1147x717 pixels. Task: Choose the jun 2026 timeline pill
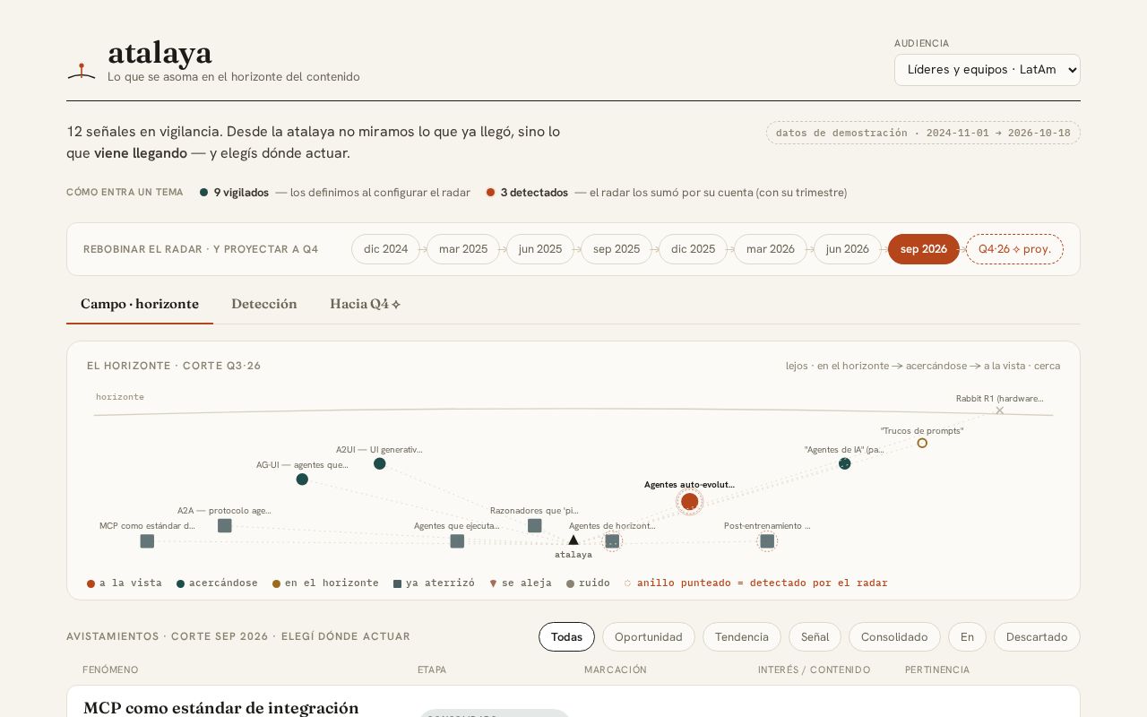[848, 249]
